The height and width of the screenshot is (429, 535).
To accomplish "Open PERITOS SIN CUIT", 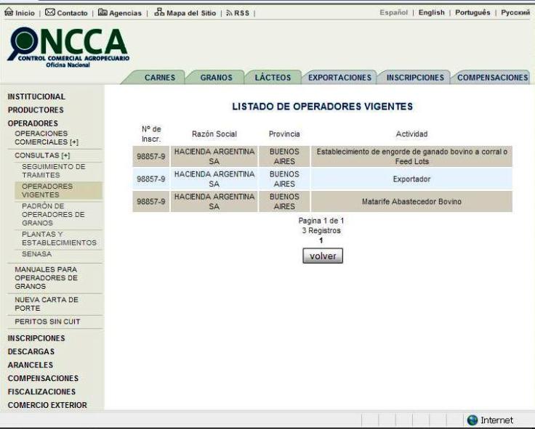I will coord(47,322).
